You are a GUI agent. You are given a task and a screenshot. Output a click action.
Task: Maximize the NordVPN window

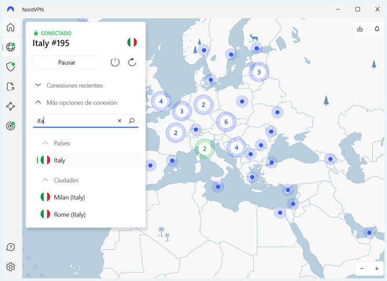(x=358, y=9)
